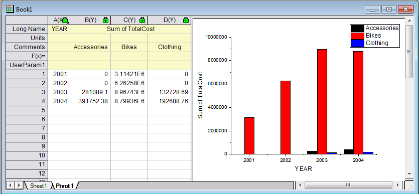Select row header 4
This screenshot has height=194, width=419.
tap(27, 101)
